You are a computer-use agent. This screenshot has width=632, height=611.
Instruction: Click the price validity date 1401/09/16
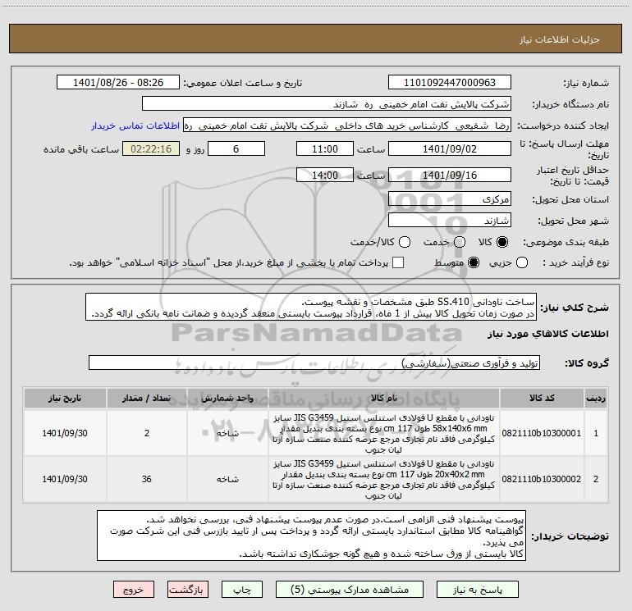[450, 175]
